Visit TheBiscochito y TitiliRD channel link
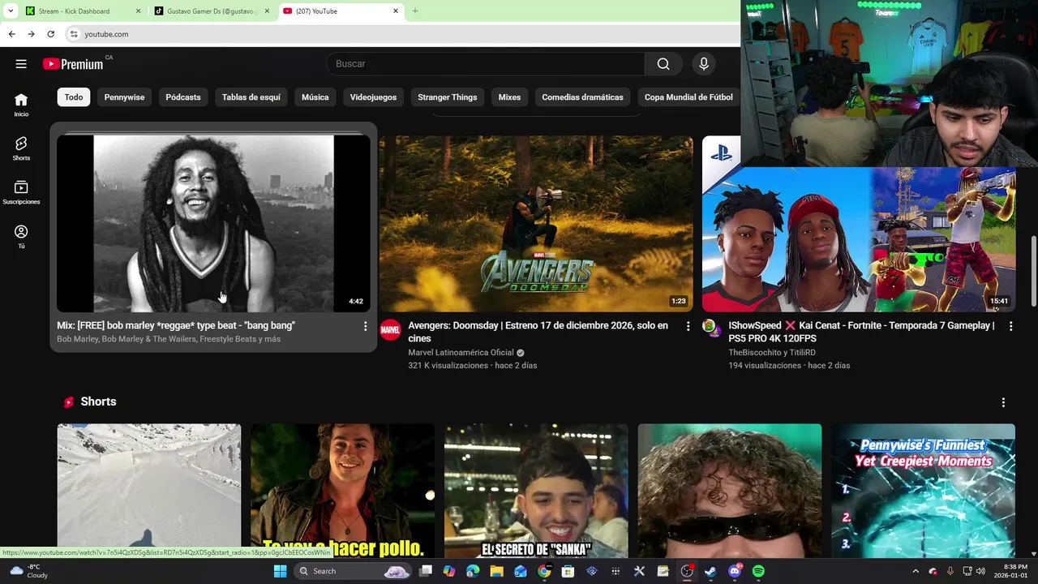 tap(772, 353)
